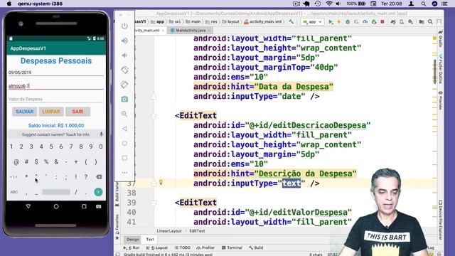Screen dimensions: 455x256
Task: Open the Preview side panel
Action: click(440, 100)
